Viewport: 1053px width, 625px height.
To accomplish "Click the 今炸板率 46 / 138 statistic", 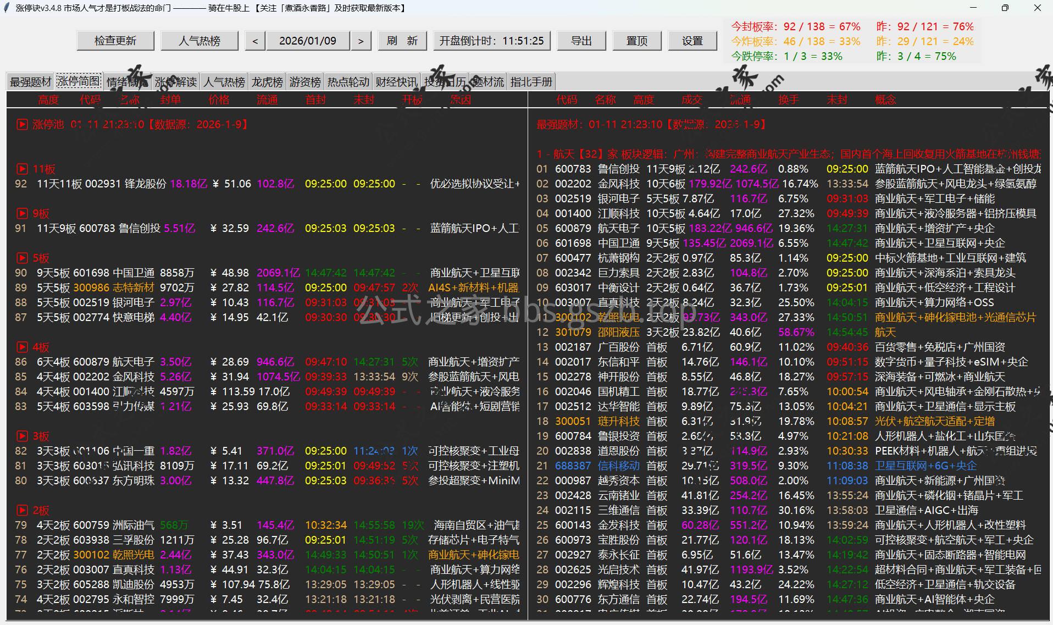I will click(x=796, y=41).
